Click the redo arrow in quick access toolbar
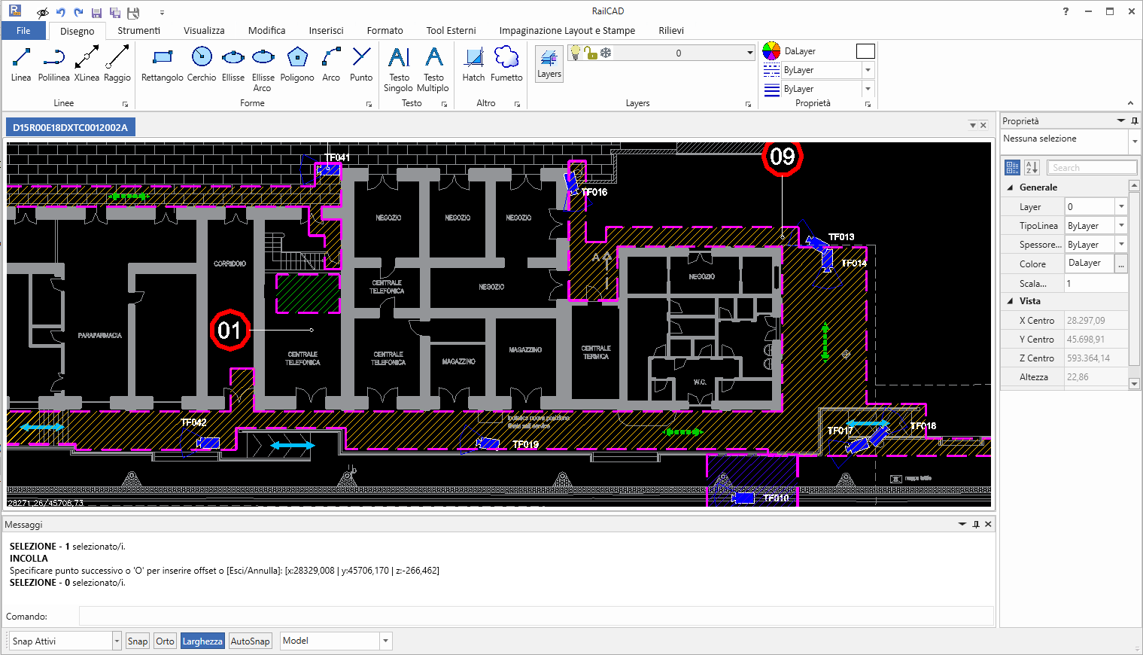Image resolution: width=1143 pixels, height=655 pixels. 78,12
